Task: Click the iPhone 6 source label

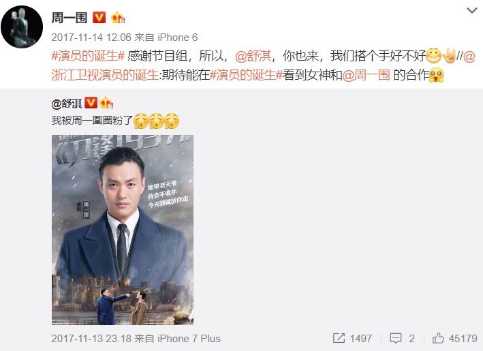Action: [177, 37]
